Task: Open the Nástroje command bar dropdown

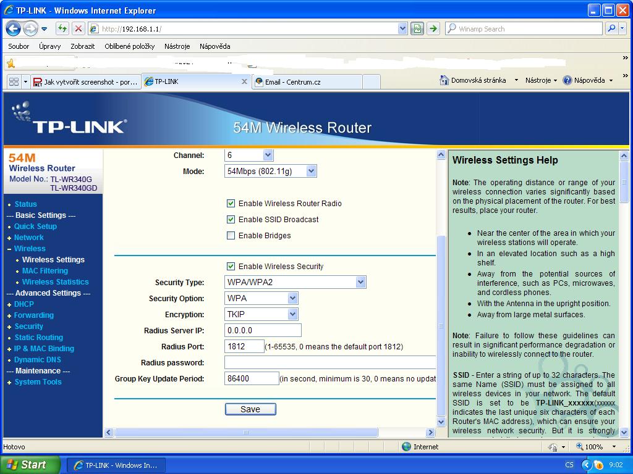Action: tap(541, 80)
